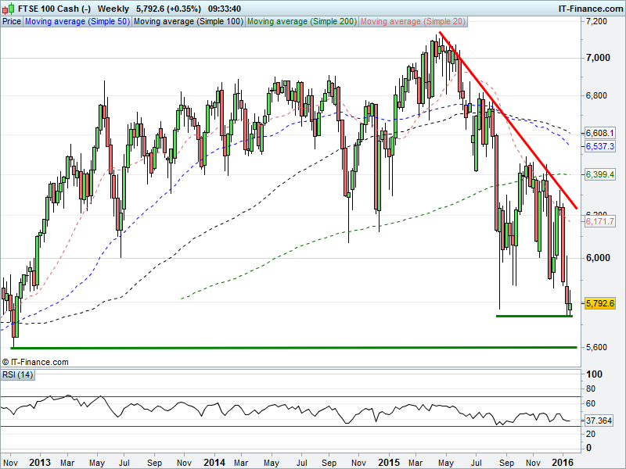Select Moving average (Simple 20) legend

coord(413,22)
